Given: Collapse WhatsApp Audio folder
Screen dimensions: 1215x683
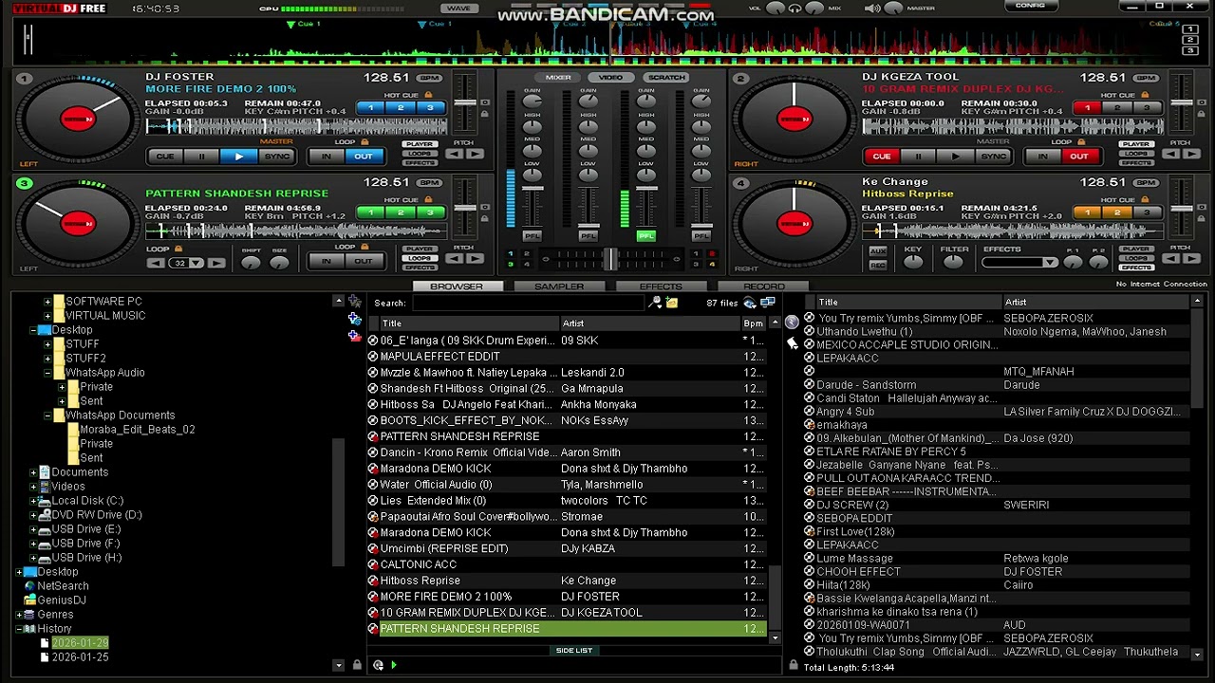Looking at the screenshot, I should [47, 373].
